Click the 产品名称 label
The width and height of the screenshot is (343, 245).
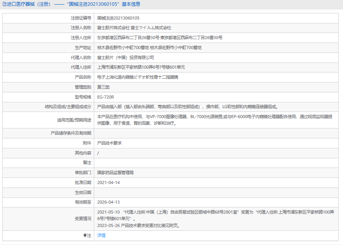point(83,77)
